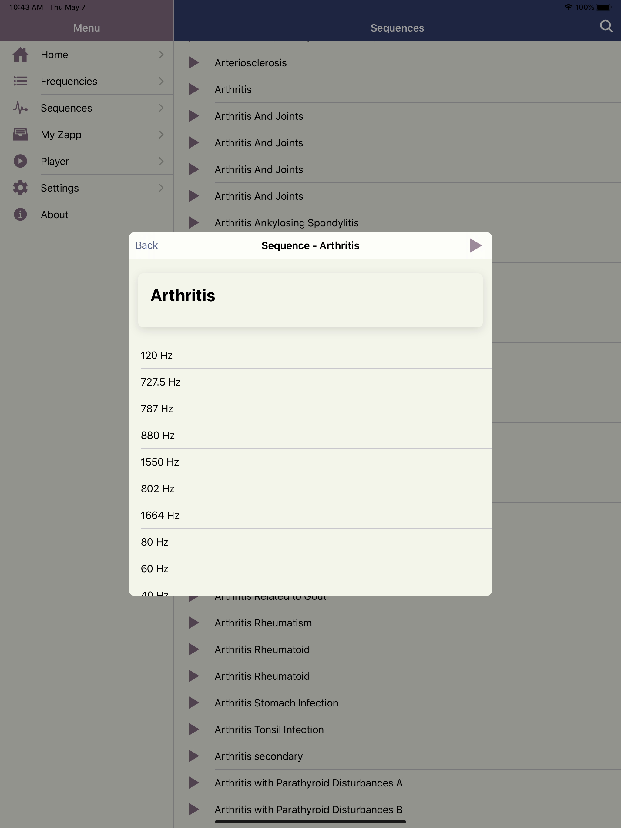Click the Back button in the dialog

pyautogui.click(x=146, y=245)
